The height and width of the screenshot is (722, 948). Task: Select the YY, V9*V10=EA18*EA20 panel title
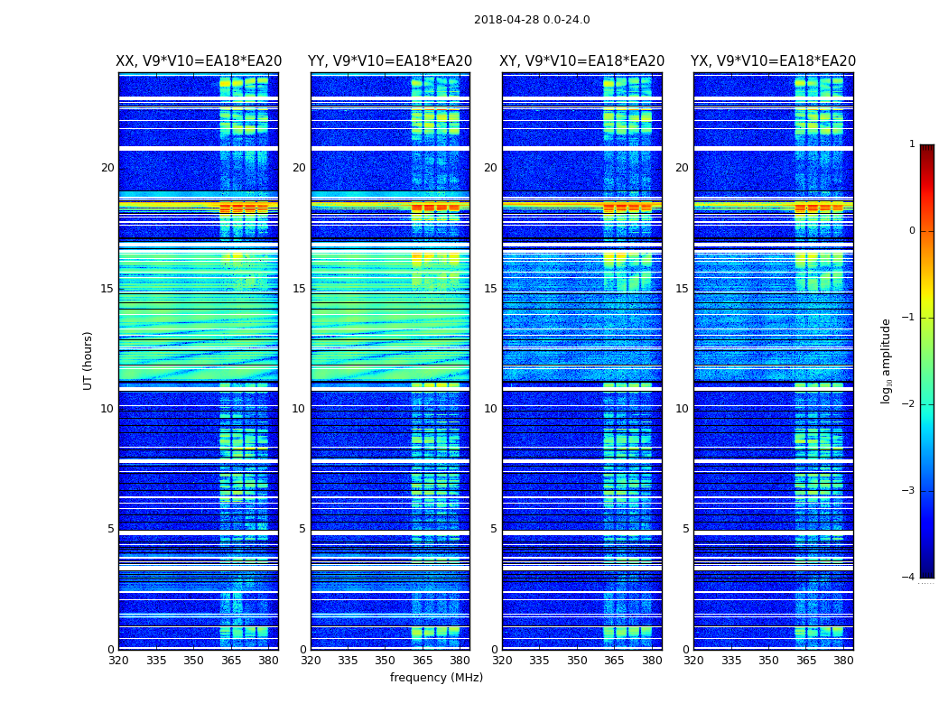pos(390,61)
